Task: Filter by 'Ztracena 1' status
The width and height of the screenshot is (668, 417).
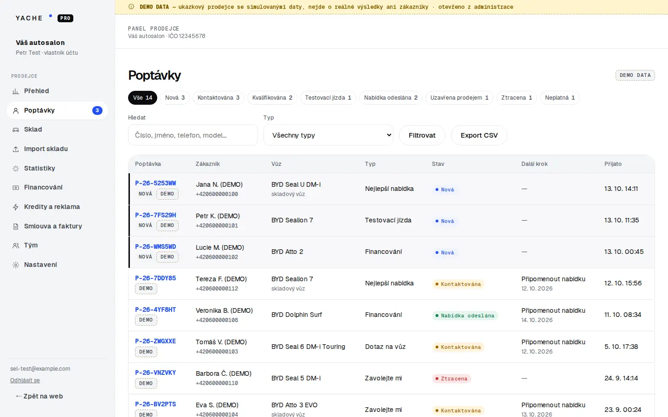Action: 517,98
